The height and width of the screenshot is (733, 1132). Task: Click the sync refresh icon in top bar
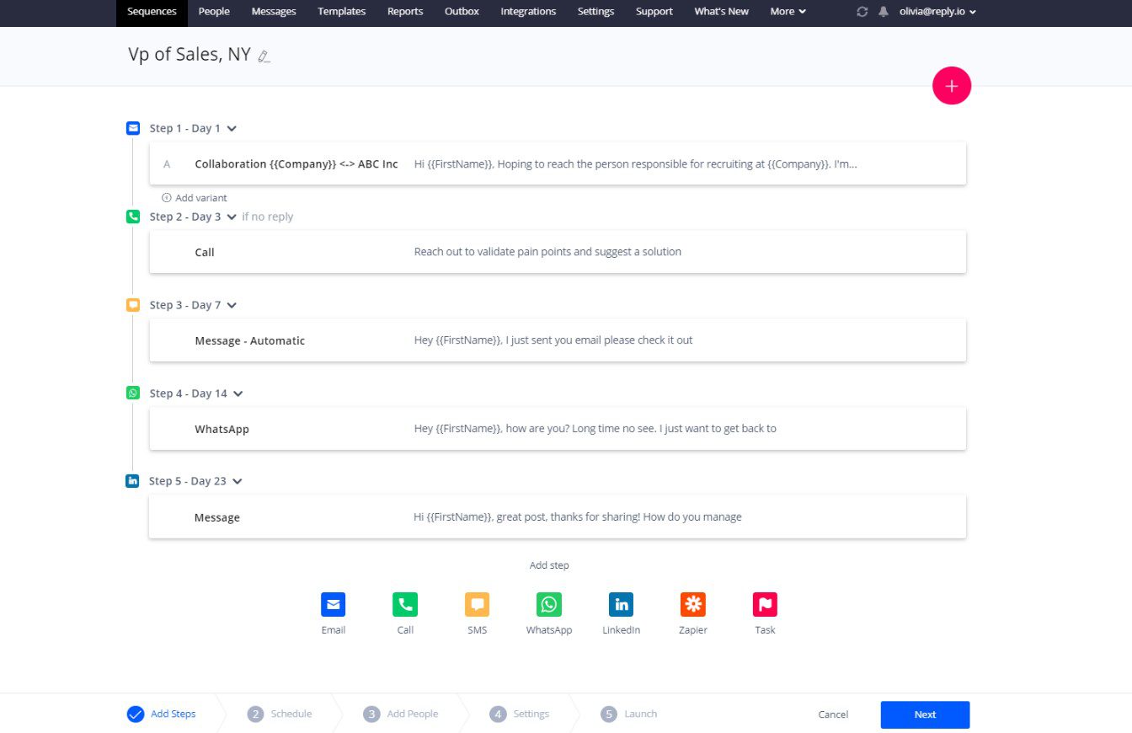[x=862, y=12]
